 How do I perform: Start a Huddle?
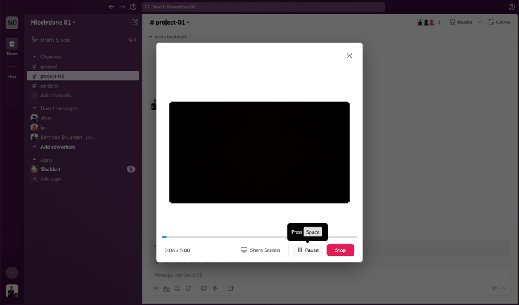pyautogui.click(x=461, y=22)
